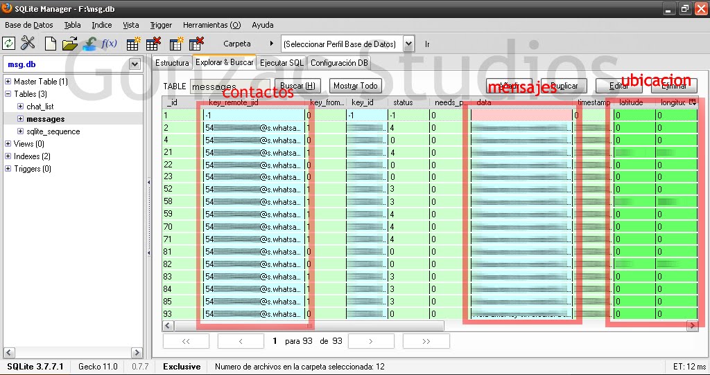Open the Configuración DB tab

coord(340,63)
